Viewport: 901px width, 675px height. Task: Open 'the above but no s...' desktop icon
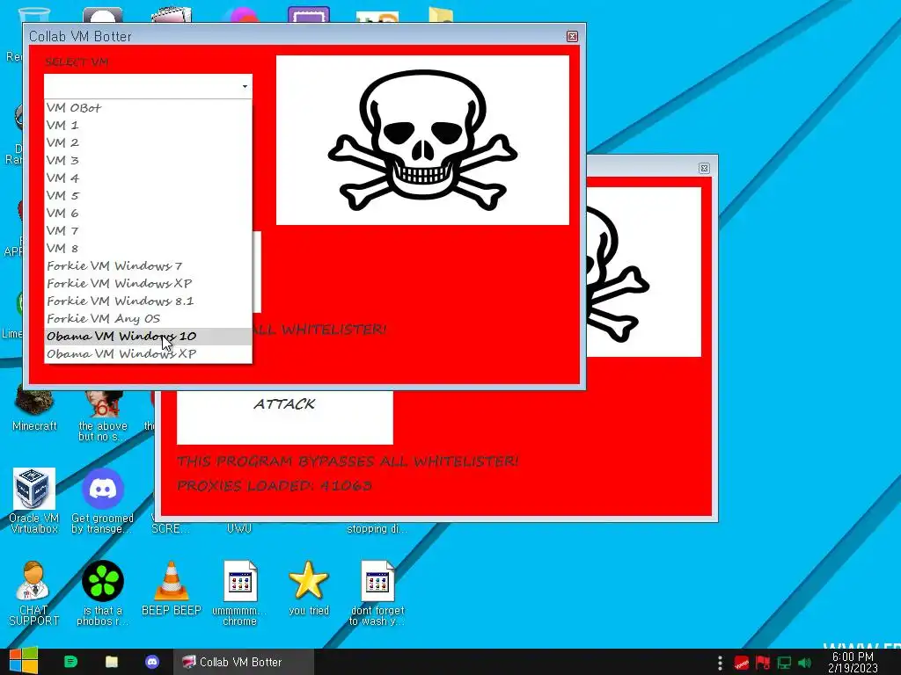point(103,416)
